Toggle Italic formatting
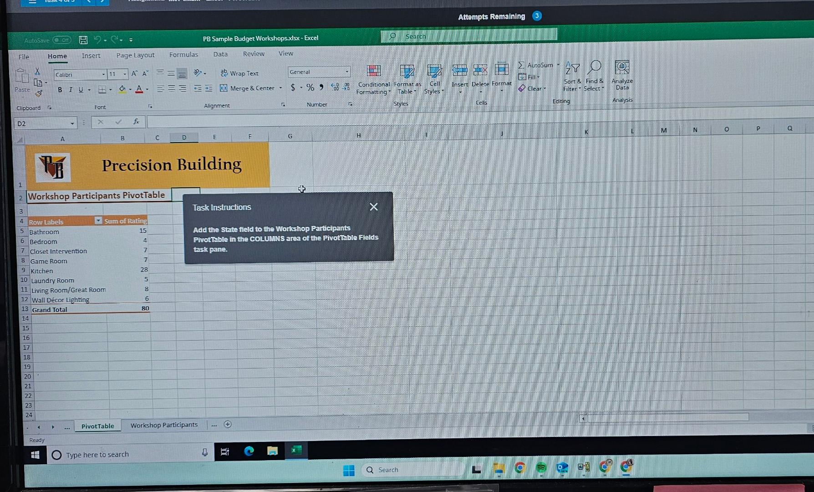This screenshot has width=814, height=492. coord(71,89)
